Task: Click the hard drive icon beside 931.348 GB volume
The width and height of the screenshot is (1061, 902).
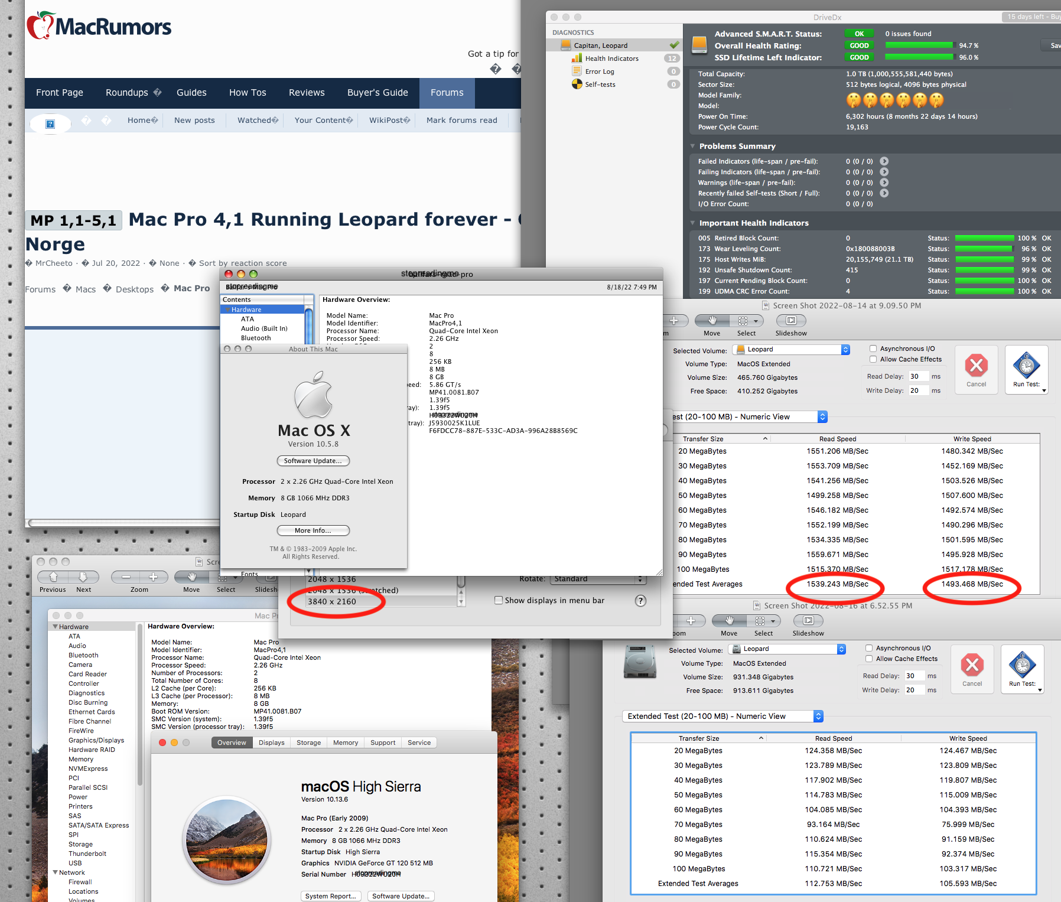Action: (640, 662)
